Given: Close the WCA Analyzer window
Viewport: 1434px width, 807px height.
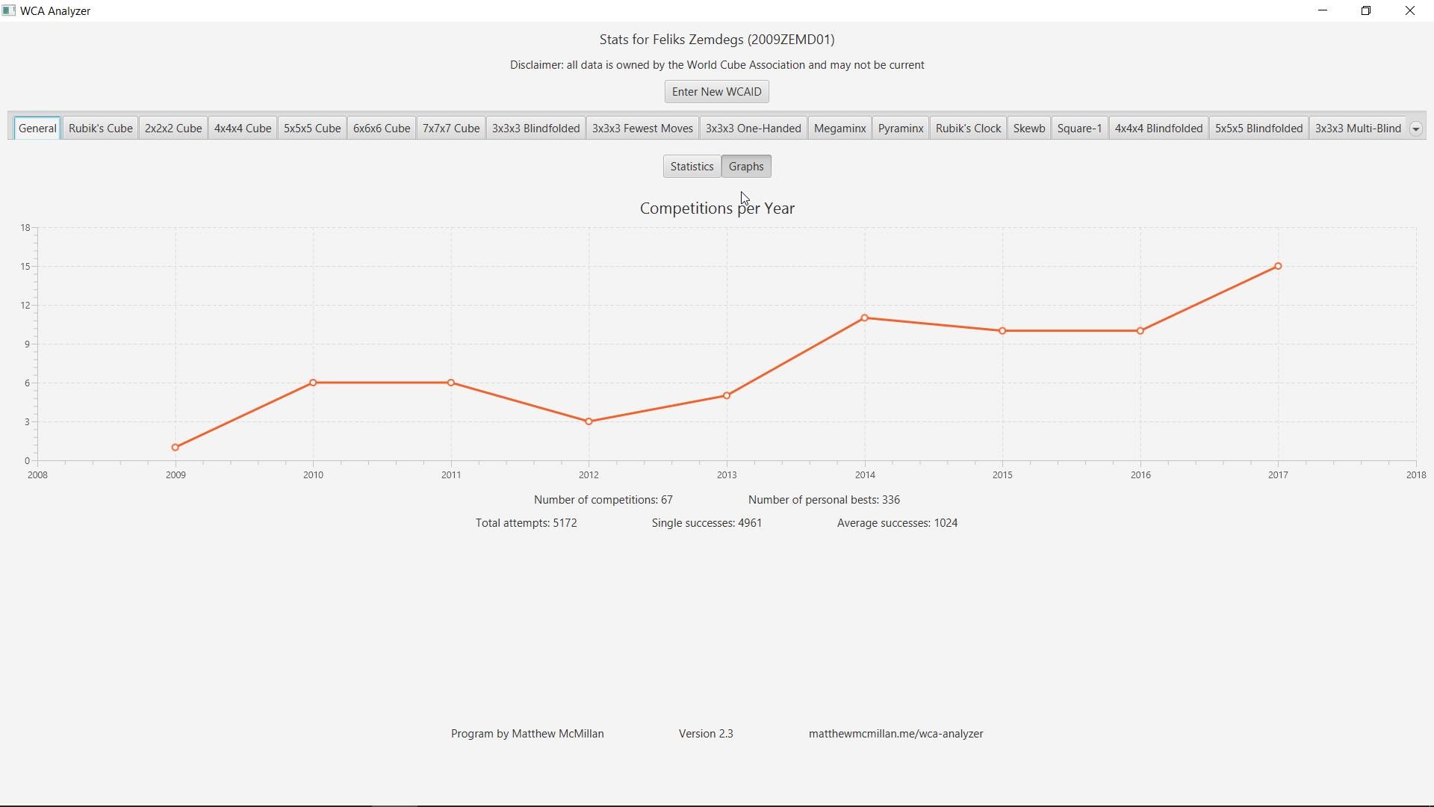Looking at the screenshot, I should coord(1410,10).
